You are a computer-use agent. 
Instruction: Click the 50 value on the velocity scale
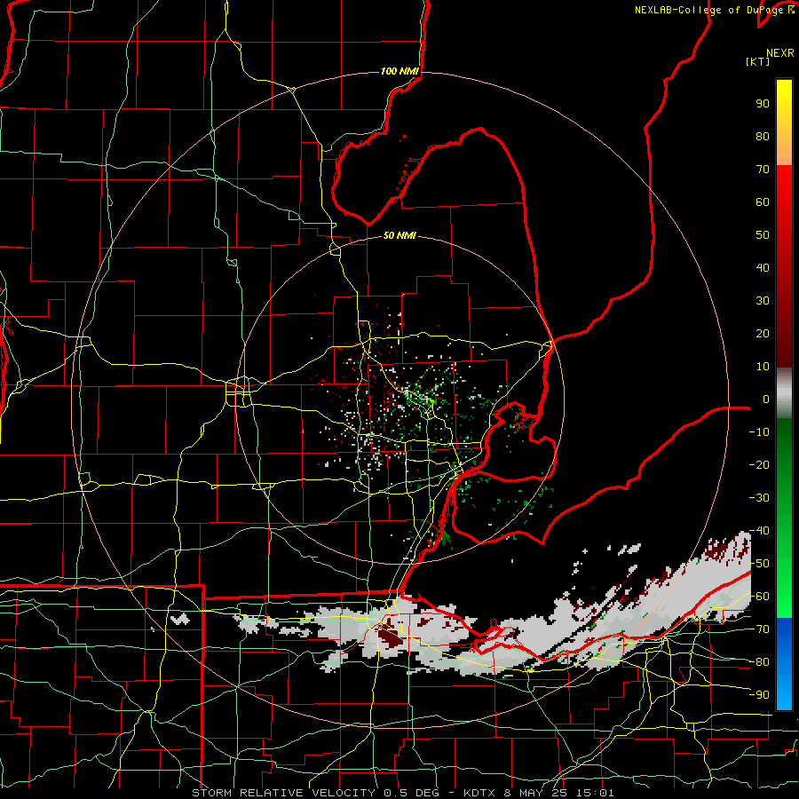pyautogui.click(x=763, y=235)
